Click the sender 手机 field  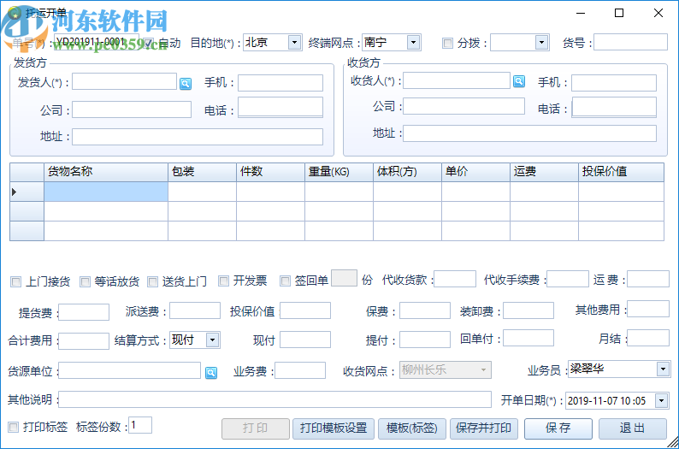click(280, 83)
